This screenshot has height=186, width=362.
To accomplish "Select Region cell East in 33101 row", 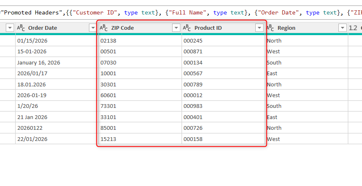I will (307, 117).
